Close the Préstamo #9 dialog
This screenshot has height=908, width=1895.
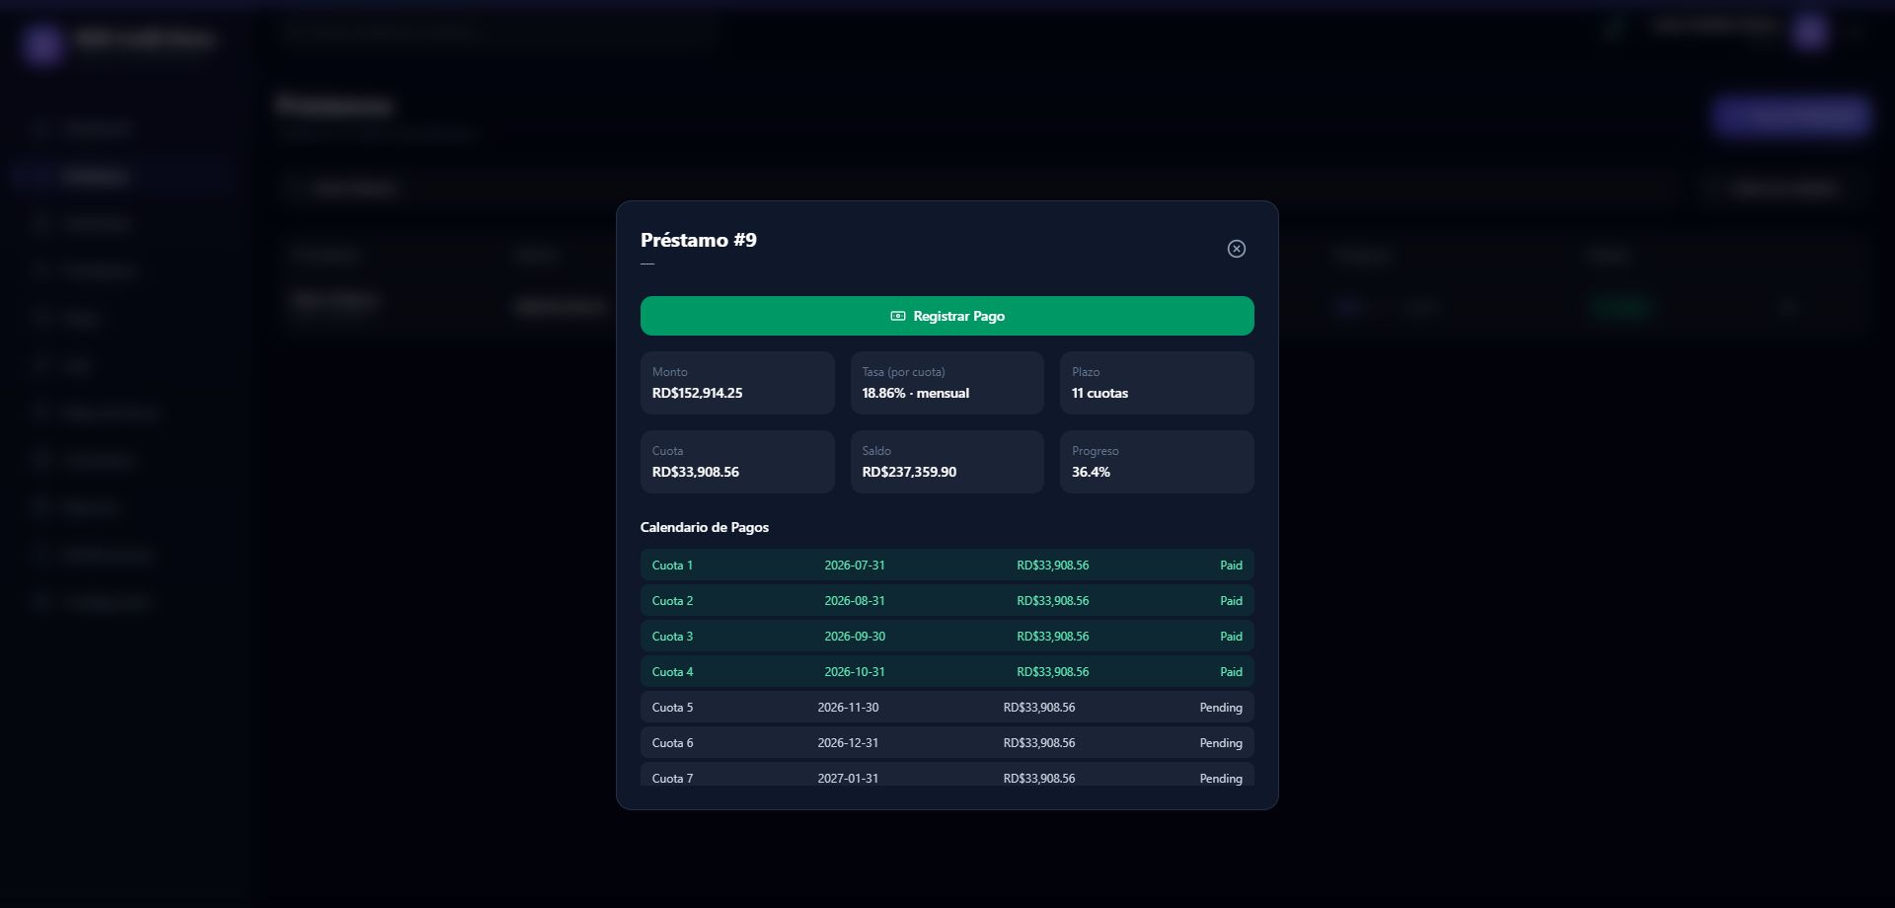click(x=1236, y=249)
